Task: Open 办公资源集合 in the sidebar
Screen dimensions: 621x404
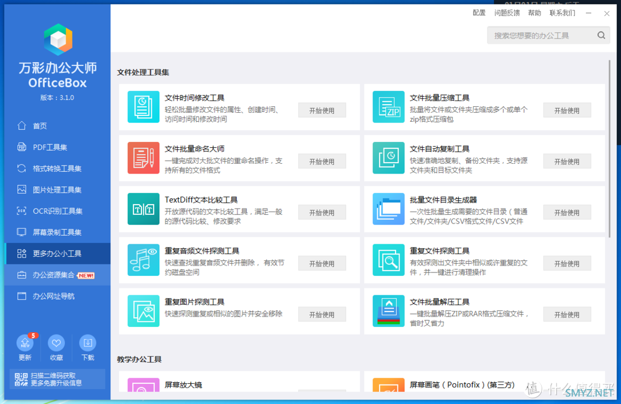Action: tap(57, 275)
